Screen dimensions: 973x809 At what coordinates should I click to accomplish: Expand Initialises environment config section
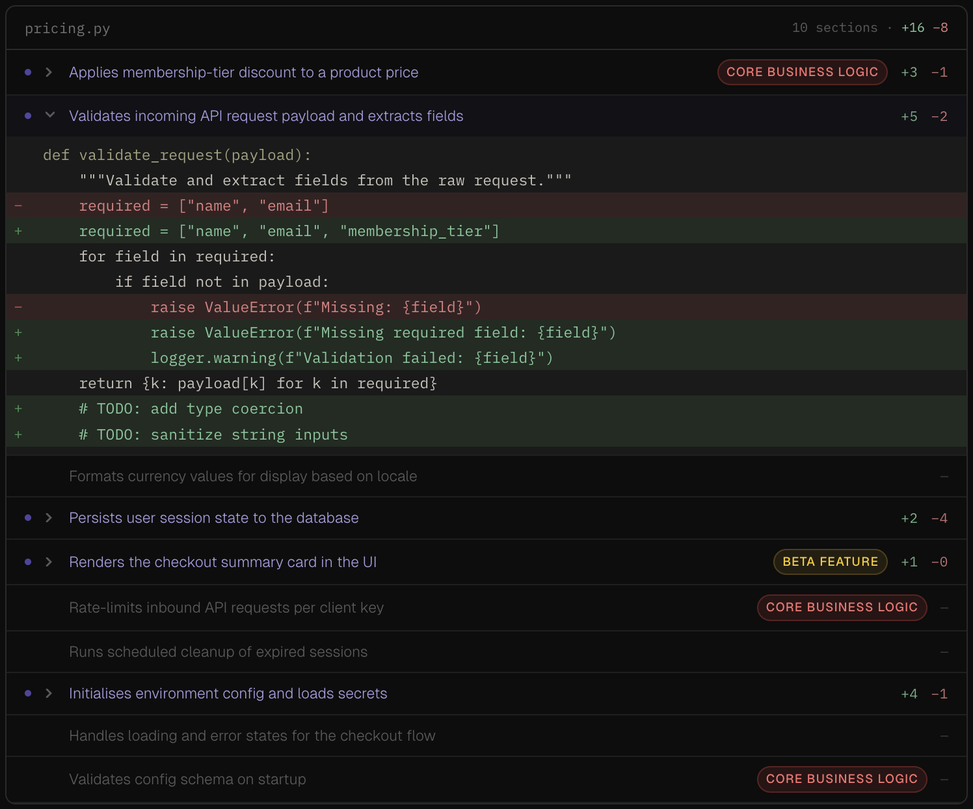point(49,693)
